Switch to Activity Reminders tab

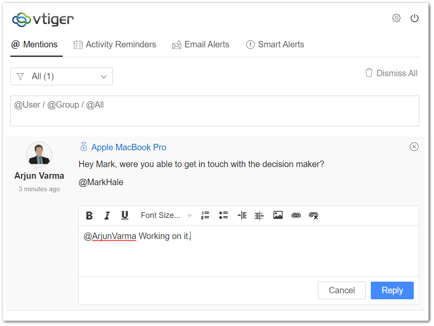click(x=115, y=44)
